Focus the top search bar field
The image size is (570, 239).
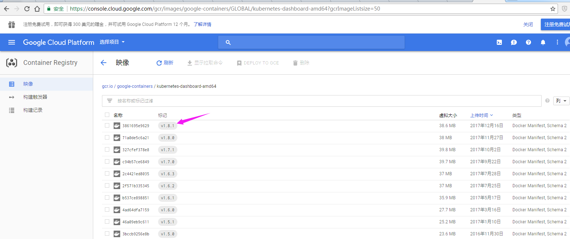311,42
